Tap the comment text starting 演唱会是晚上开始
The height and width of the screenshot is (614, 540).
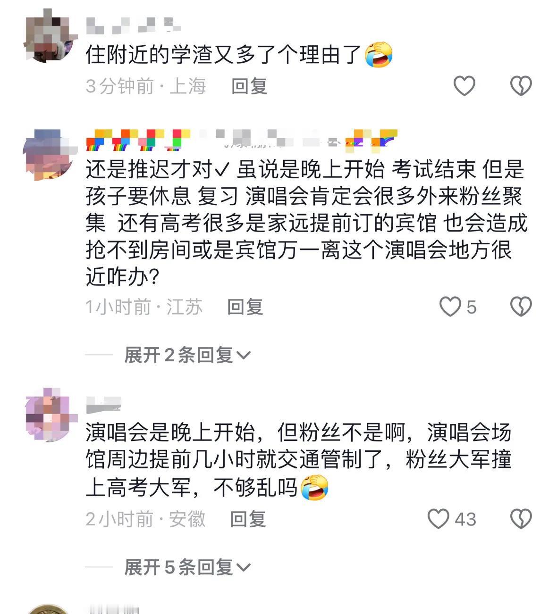click(x=298, y=459)
